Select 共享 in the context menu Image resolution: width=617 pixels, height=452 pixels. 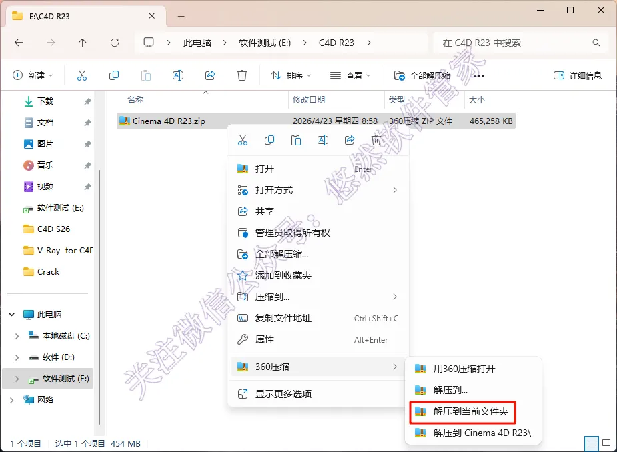[x=318, y=211]
